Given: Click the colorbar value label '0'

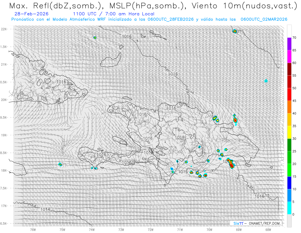Looking at the screenshot, I should pos(293,214).
